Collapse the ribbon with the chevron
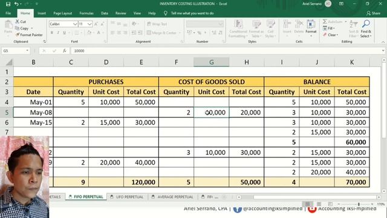This screenshot has width=387, height=218. [x=383, y=42]
